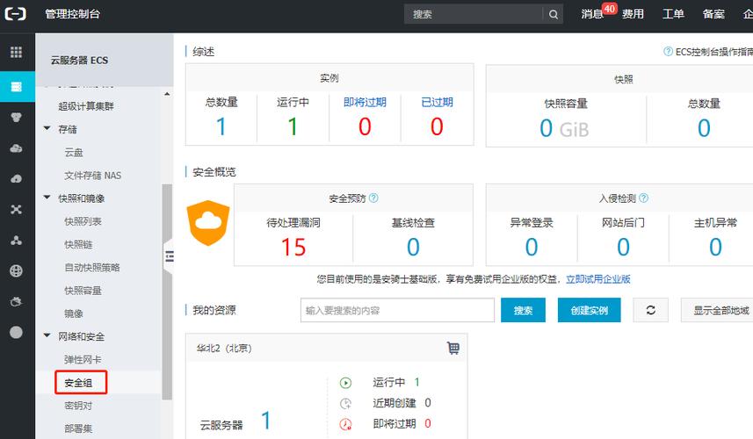Click the 立即试用企业版 link
Viewport: 753px width, 439px height.
point(598,279)
